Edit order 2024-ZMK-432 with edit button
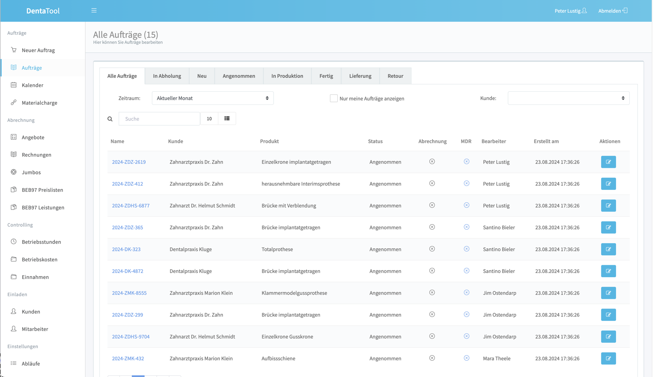This screenshot has height=377, width=653. pos(608,358)
